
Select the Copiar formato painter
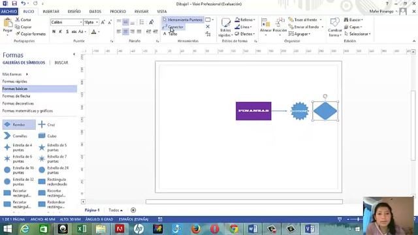point(31,34)
